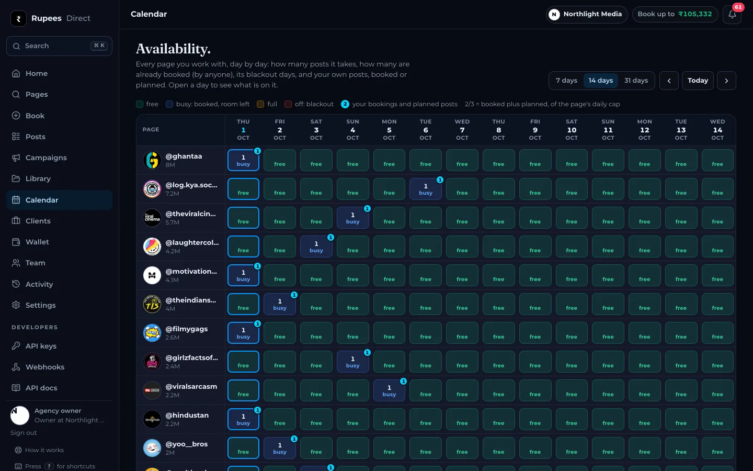Viewport: 753px width, 471px height.
Task: Click the Wallet icon
Action: pos(16,242)
